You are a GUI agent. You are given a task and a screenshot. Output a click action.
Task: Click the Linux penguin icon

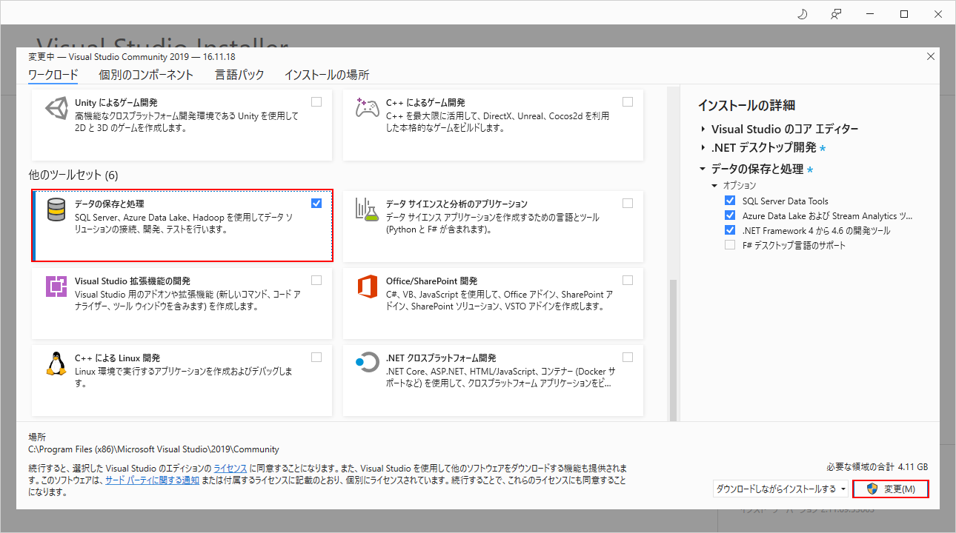[56, 363]
